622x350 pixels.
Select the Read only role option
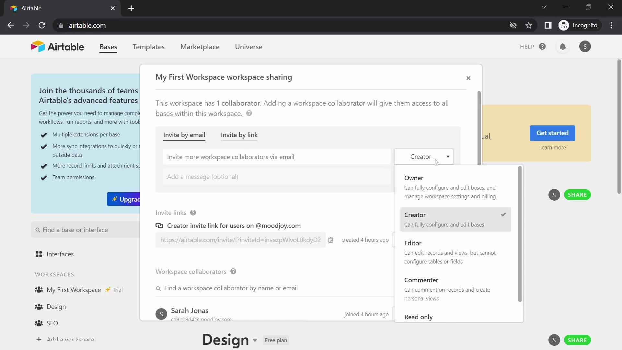(418, 317)
